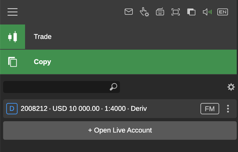238x152 pixels.
Task: Click the FM button on account row
Action: point(210,109)
